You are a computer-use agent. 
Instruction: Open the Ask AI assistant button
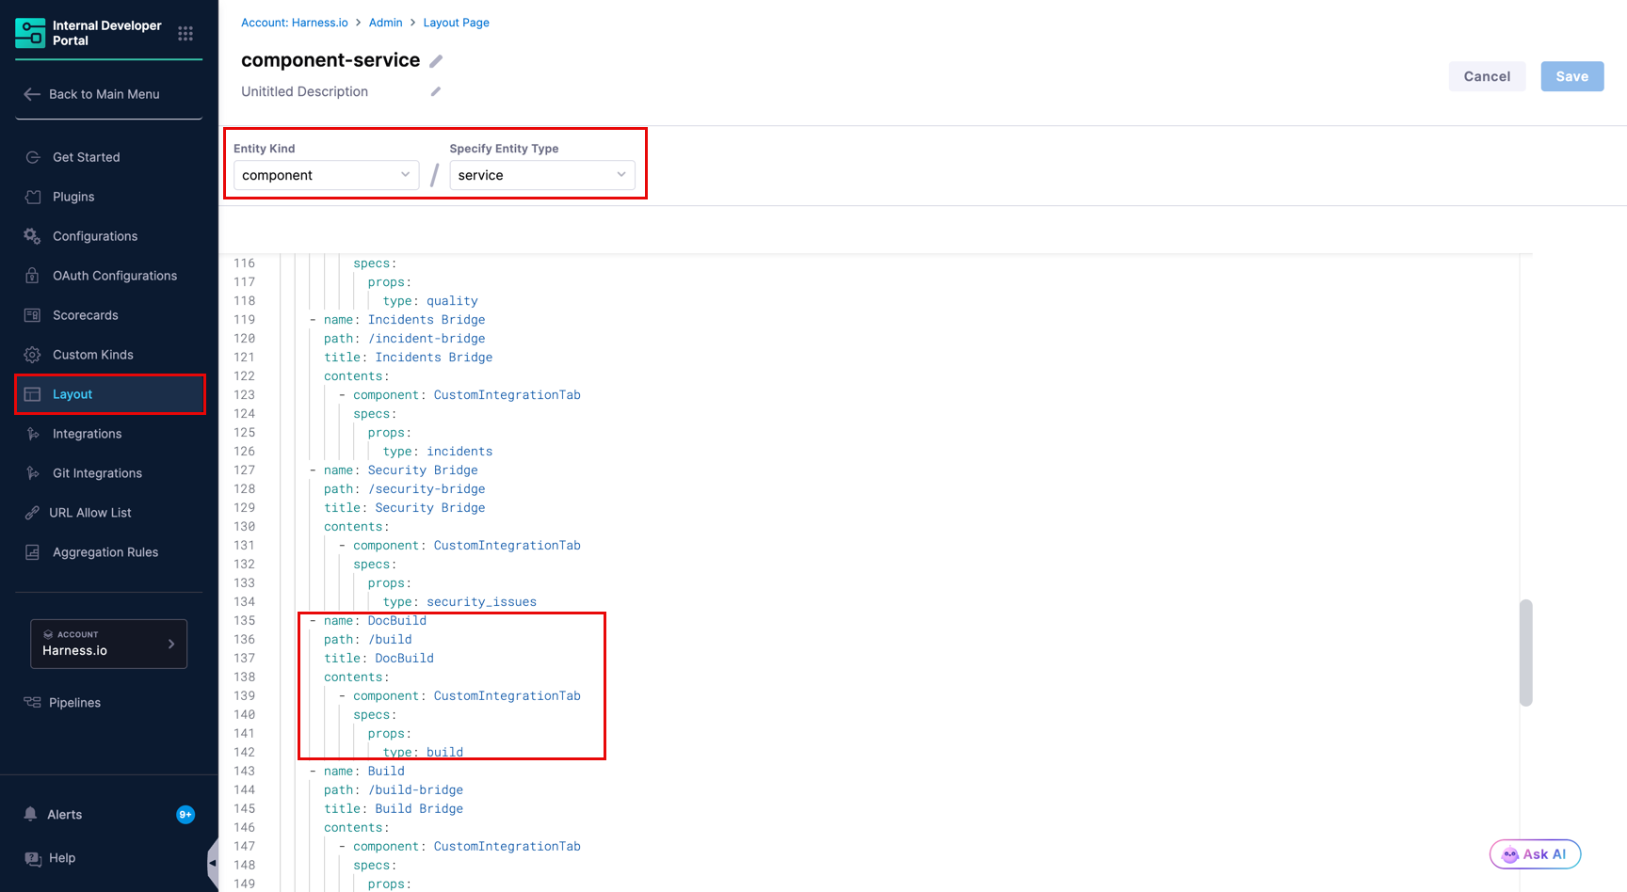tap(1536, 854)
